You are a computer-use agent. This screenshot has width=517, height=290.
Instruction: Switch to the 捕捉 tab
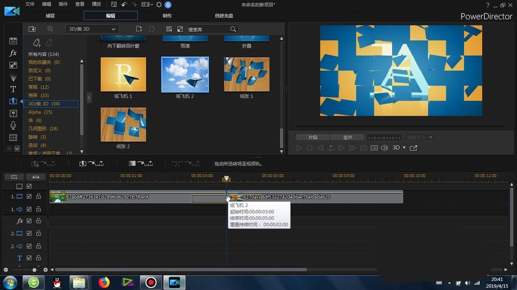click(50, 15)
